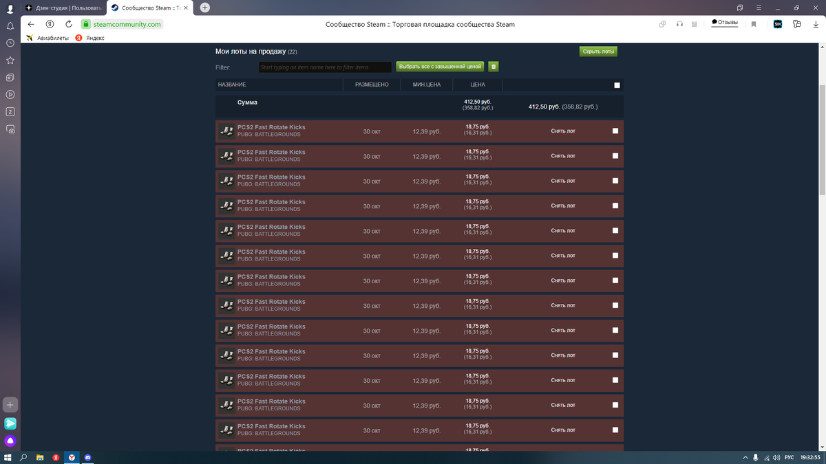Click the Скрыть лоты button
The width and height of the screenshot is (826, 464).
598,52
